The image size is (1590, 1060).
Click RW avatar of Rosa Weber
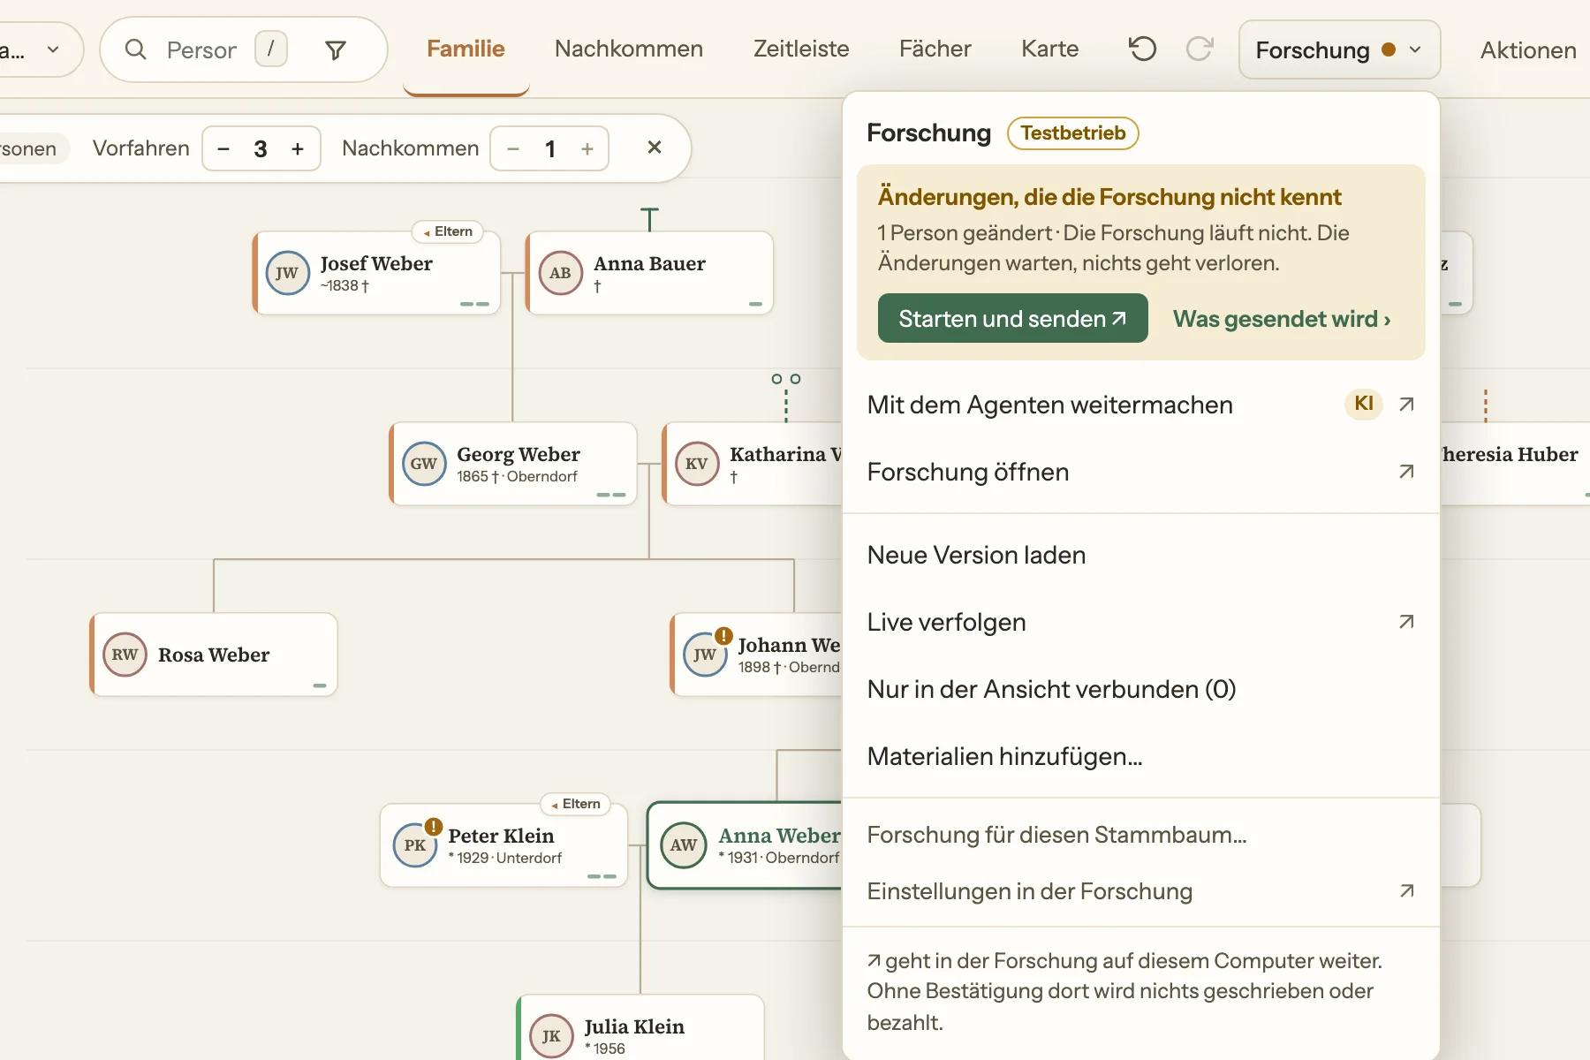tap(125, 655)
